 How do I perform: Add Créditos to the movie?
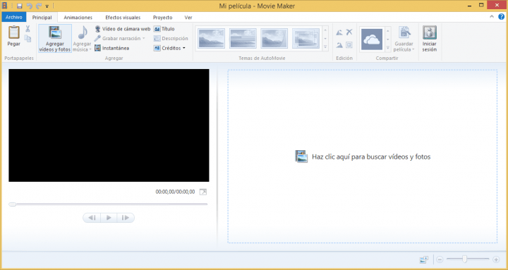[169, 48]
